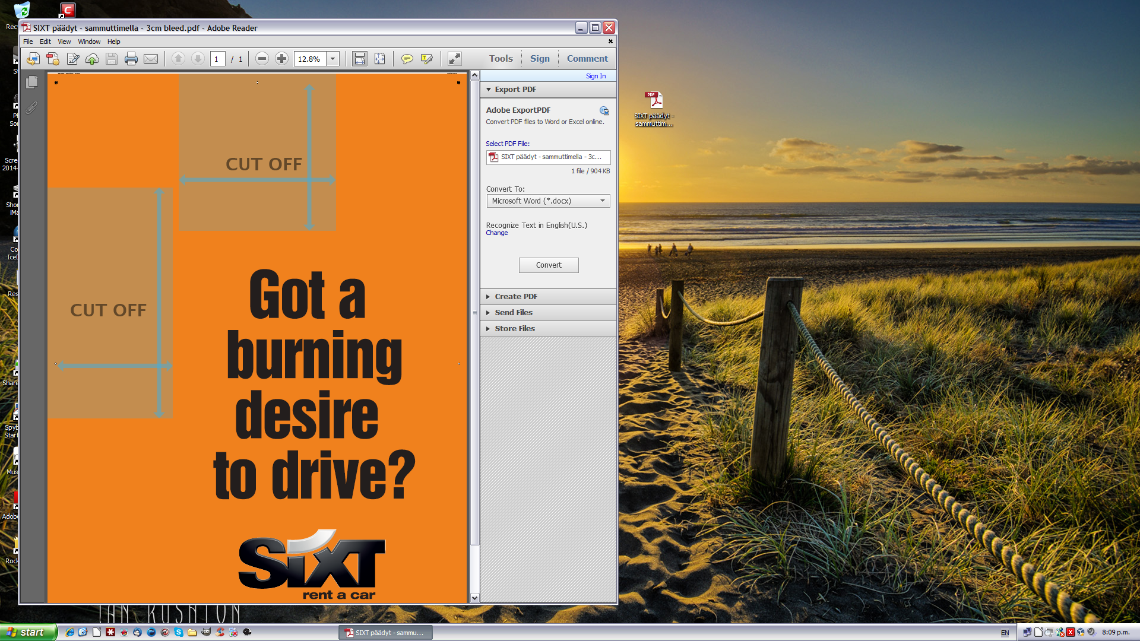The height and width of the screenshot is (641, 1140).
Task: Click the volume speaker tray icon
Action: (x=1091, y=633)
